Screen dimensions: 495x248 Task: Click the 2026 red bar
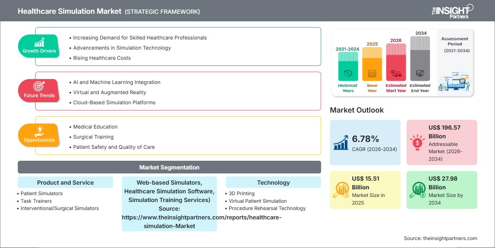(x=396, y=62)
